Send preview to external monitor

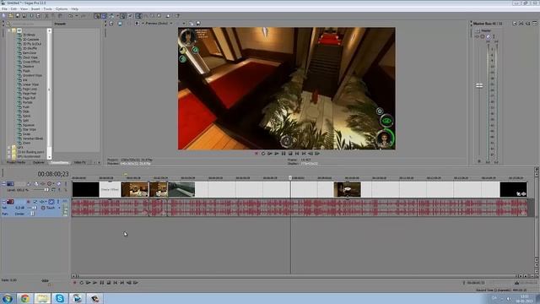pyautogui.click(x=120, y=24)
